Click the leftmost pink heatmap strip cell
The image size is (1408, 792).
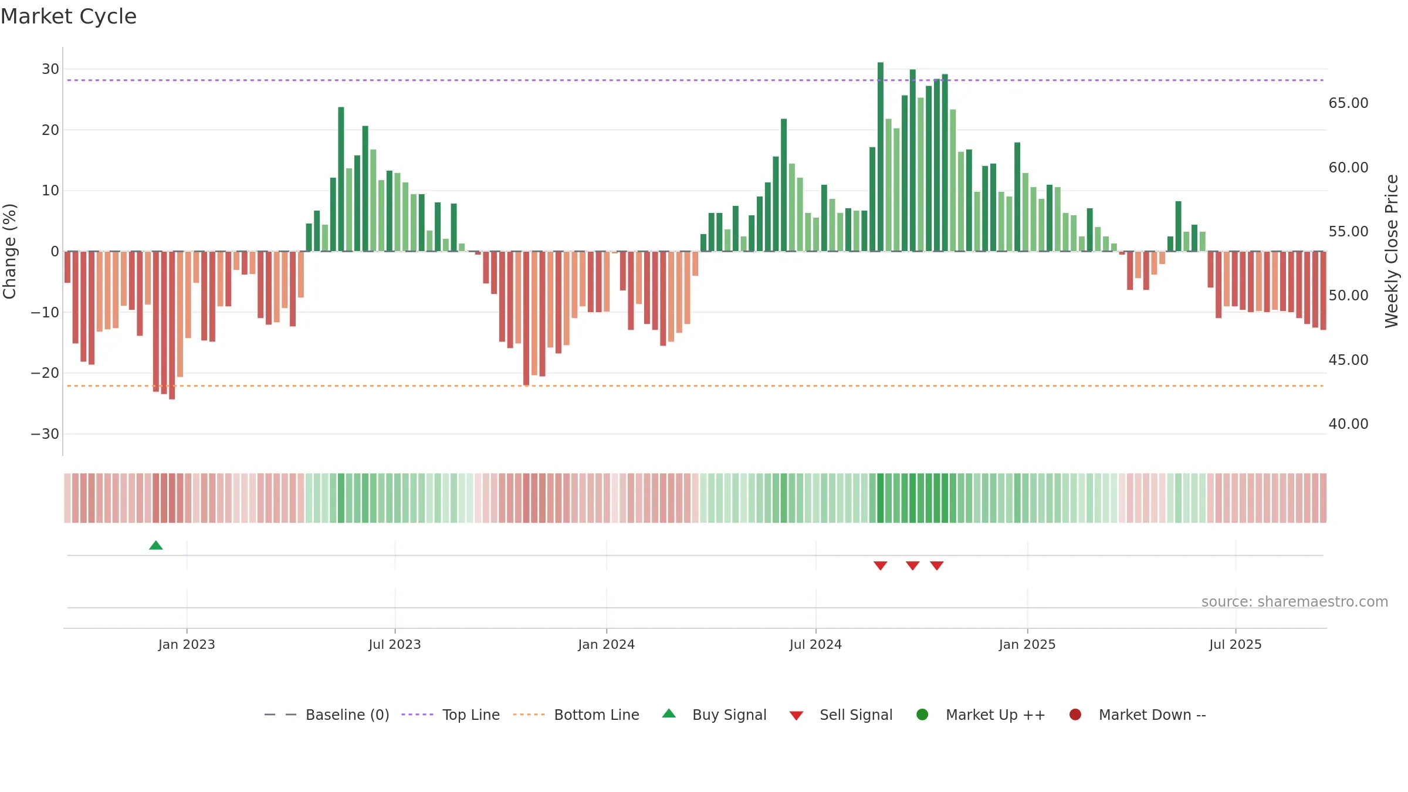tap(67, 498)
